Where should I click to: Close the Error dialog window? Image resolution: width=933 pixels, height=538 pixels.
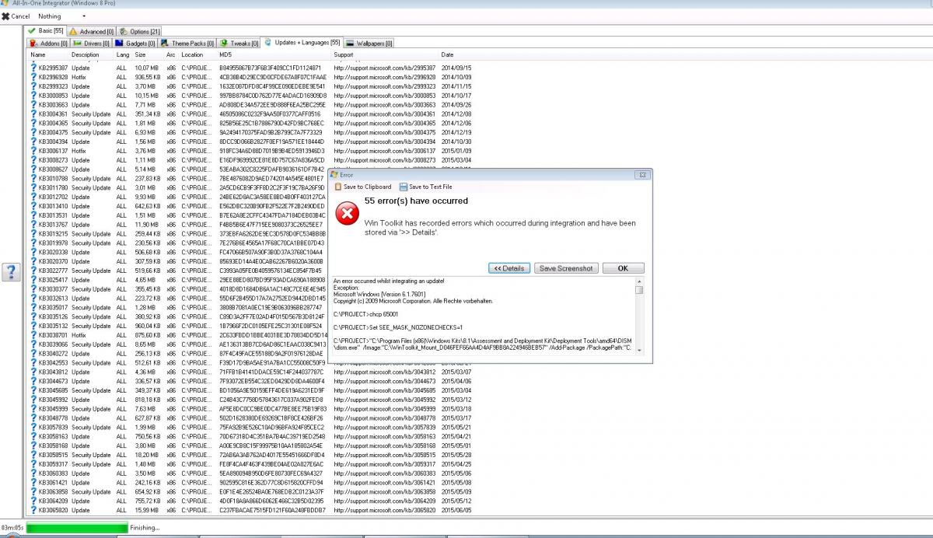tap(642, 175)
